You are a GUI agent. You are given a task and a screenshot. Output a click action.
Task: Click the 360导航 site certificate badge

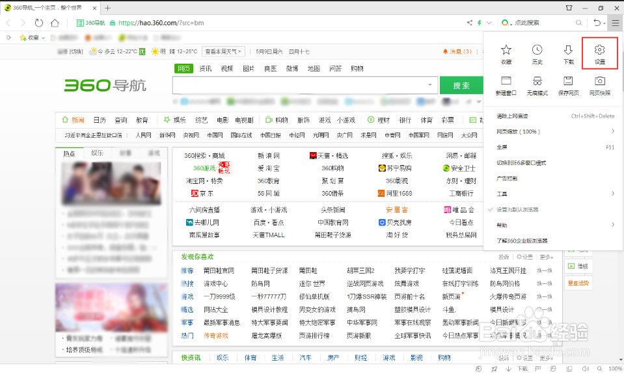click(90, 23)
